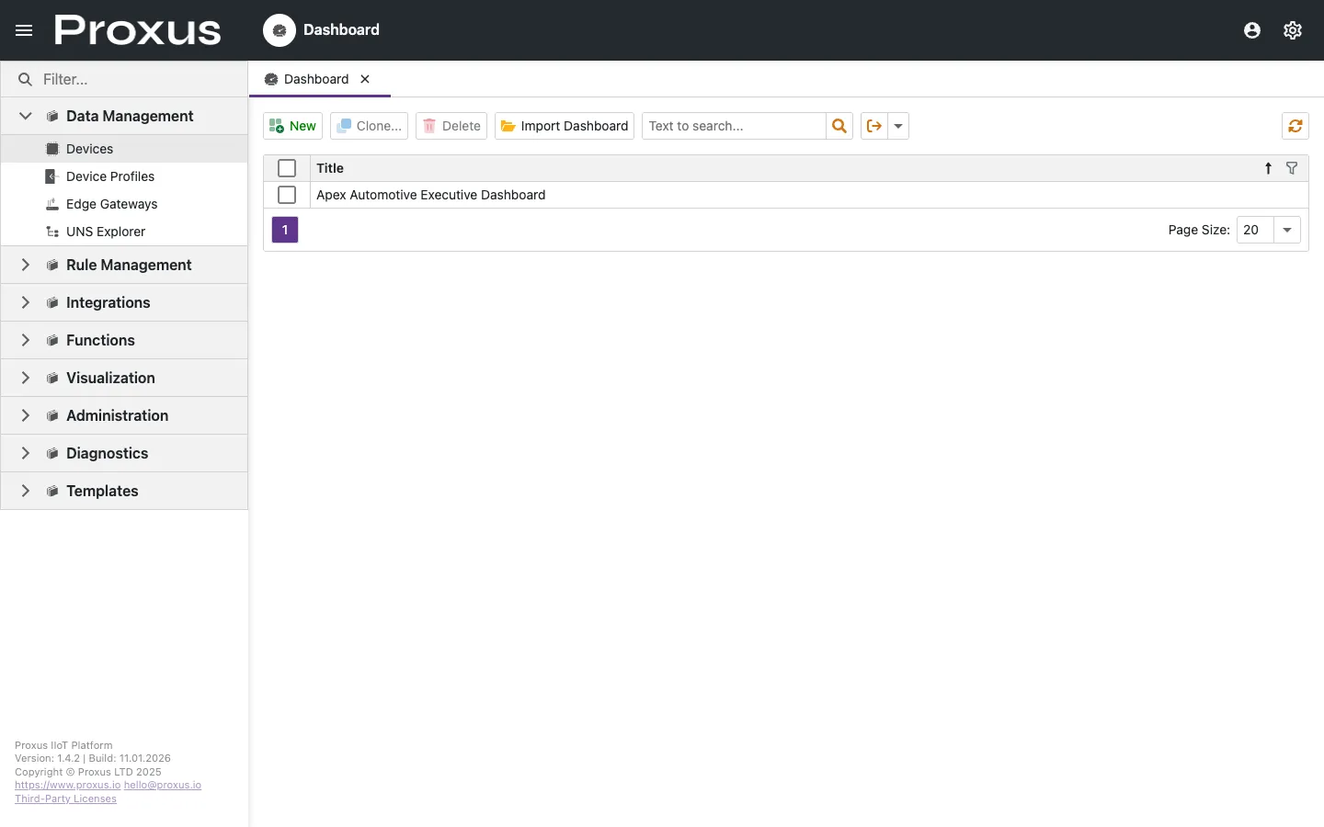Click the filter funnel icon on Title column
Image resolution: width=1324 pixels, height=827 pixels.
(x=1292, y=168)
